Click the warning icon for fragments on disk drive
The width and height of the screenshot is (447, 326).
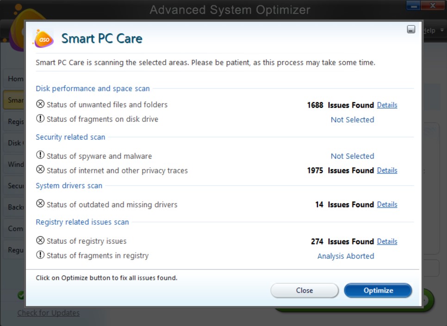[39, 119]
